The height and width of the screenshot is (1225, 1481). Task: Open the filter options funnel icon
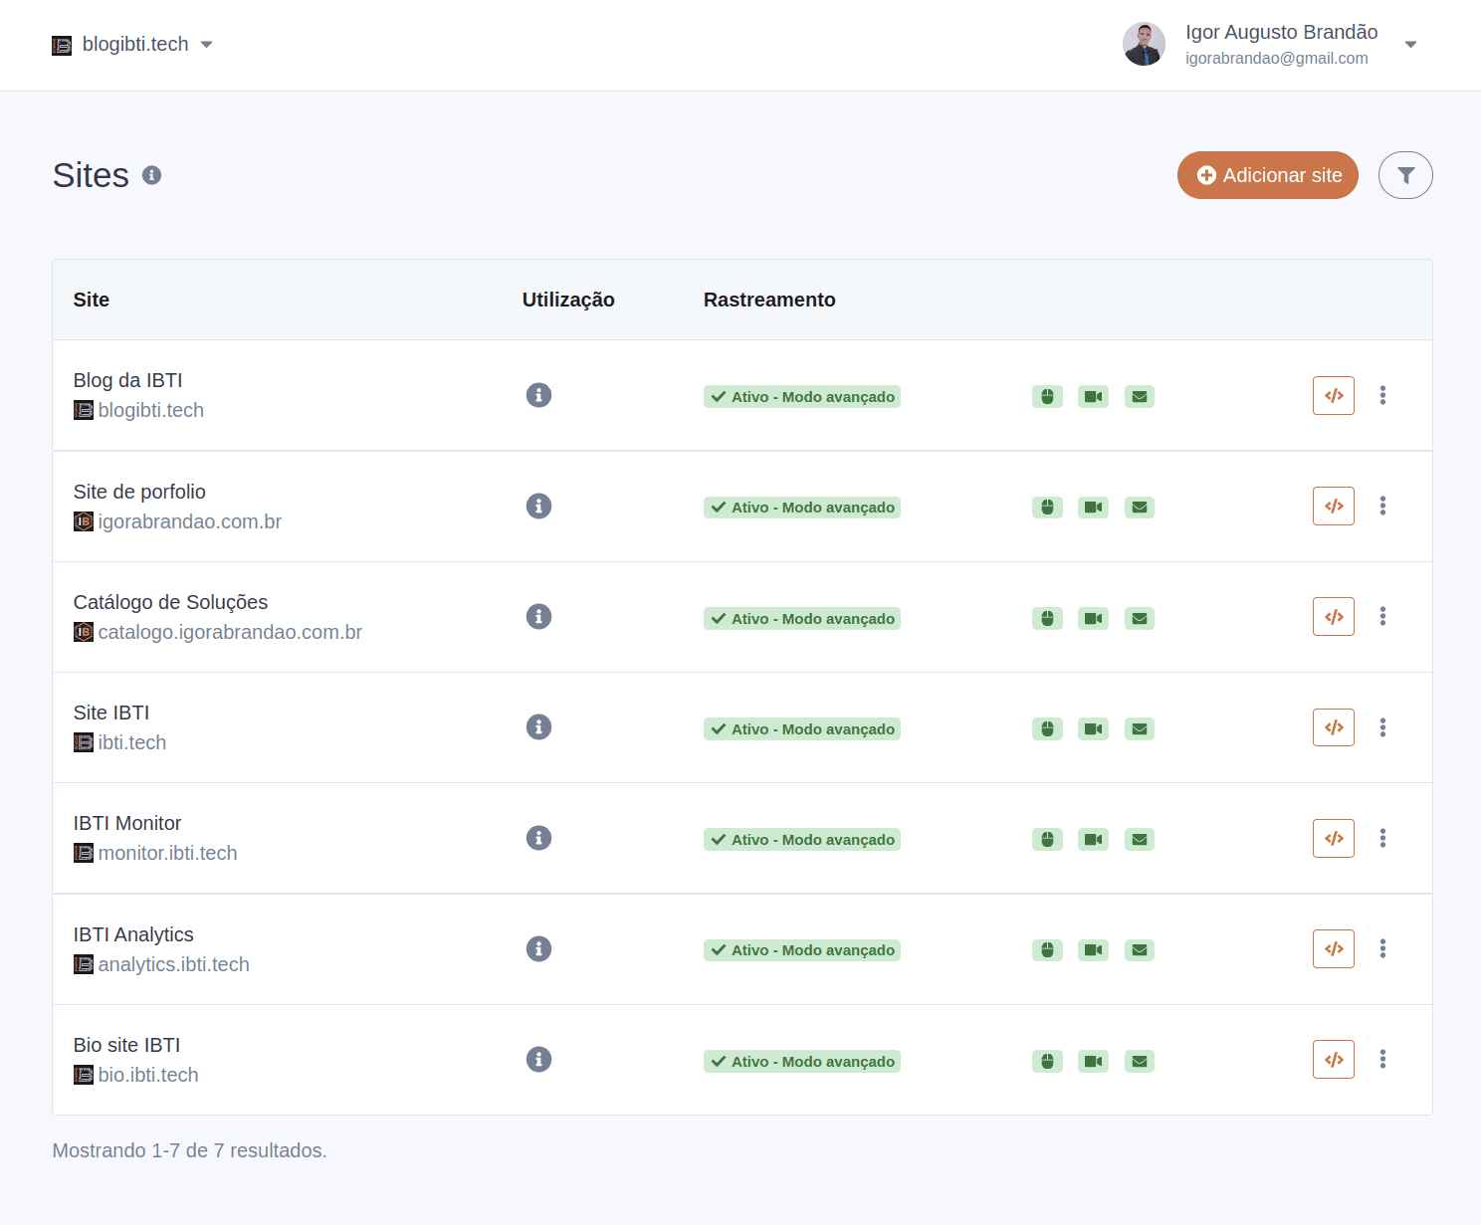click(x=1405, y=174)
